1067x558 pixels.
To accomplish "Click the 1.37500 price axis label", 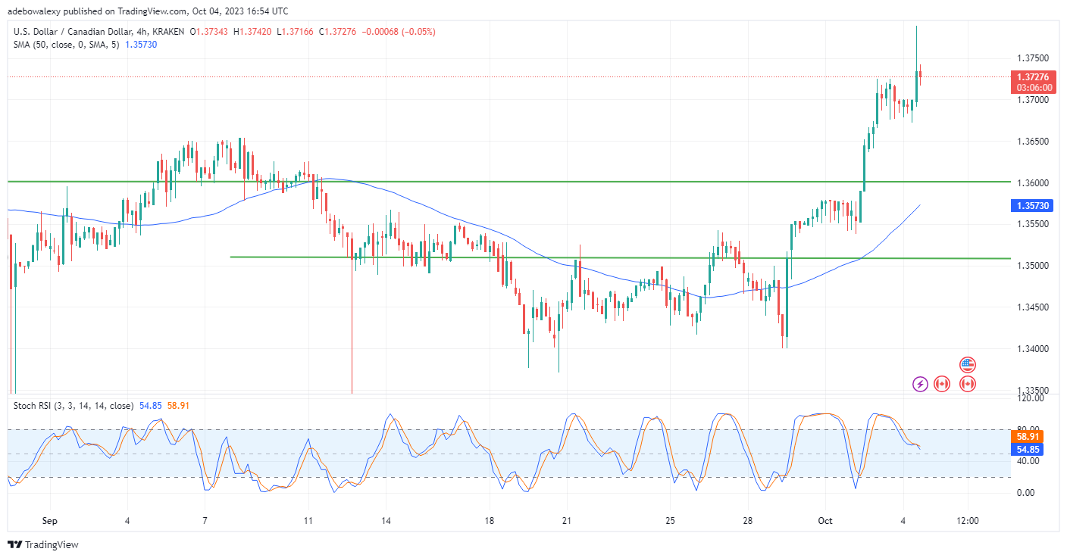I will (x=1032, y=58).
